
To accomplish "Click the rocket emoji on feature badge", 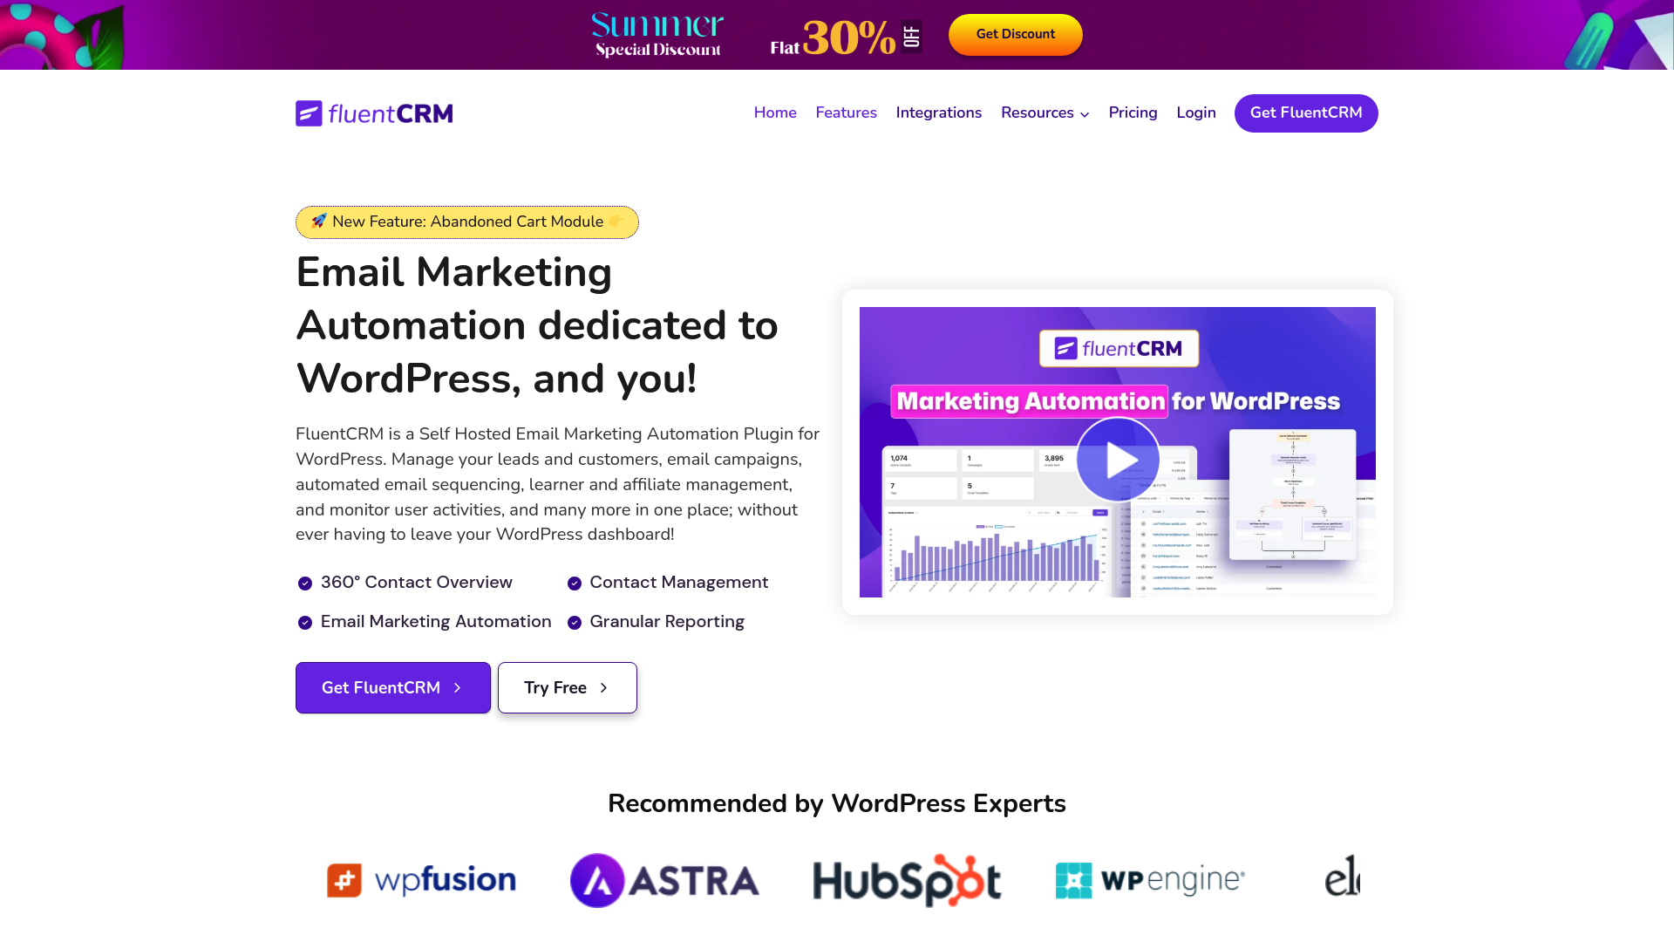I will coord(318,221).
